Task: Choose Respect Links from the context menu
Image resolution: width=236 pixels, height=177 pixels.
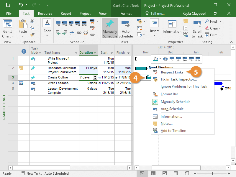Action: coord(172,72)
